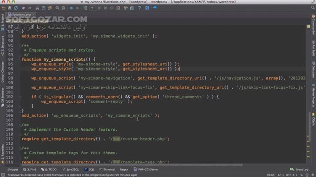Screen dimensions: 316x177
Task: Navigate back using the left arrow icon
Action: pyautogui.click(x=71, y=8)
